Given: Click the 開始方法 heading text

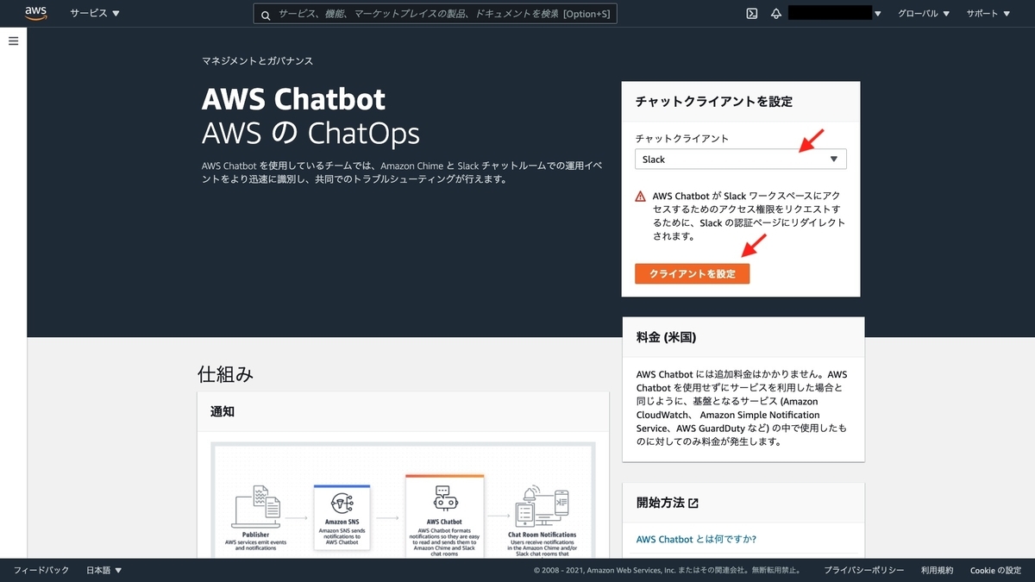Looking at the screenshot, I should point(659,503).
